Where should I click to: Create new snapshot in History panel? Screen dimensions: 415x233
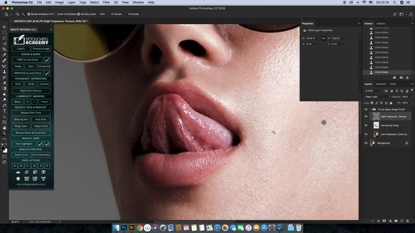401,78
